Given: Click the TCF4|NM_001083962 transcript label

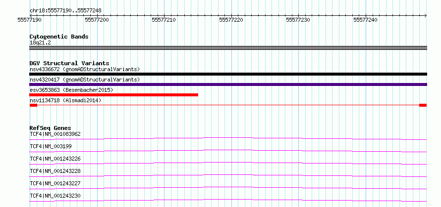Looking at the screenshot, I should coord(55,134).
